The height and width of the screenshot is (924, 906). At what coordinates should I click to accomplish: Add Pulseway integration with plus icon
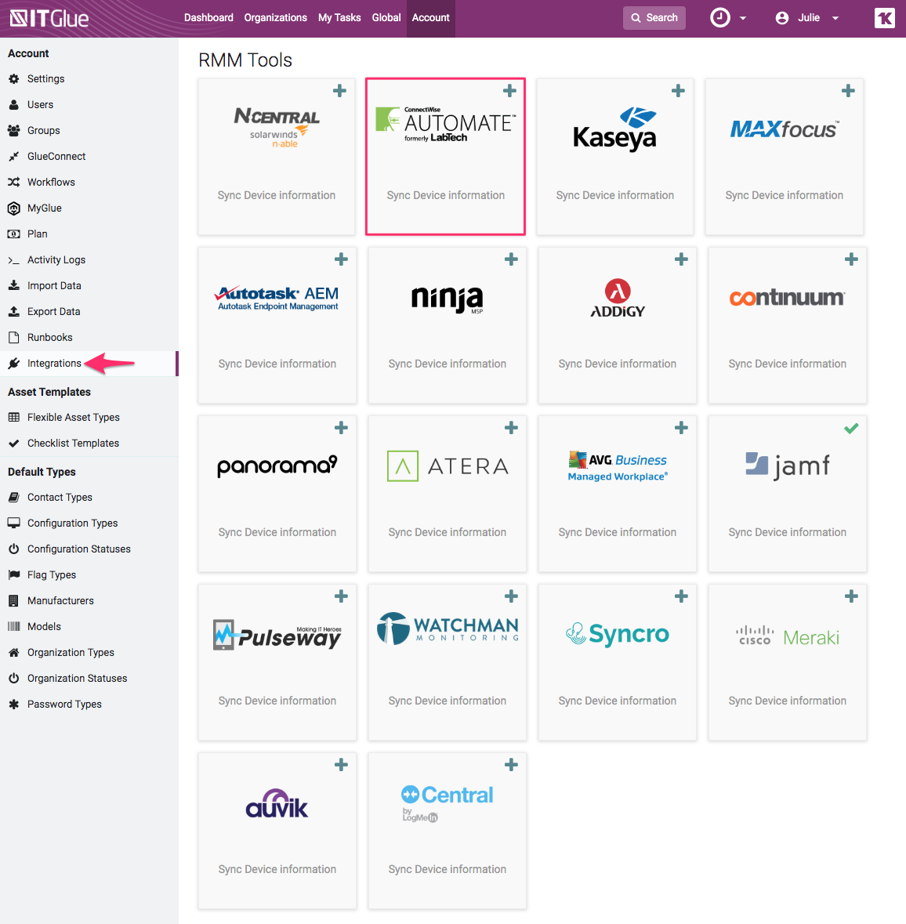pyautogui.click(x=341, y=596)
